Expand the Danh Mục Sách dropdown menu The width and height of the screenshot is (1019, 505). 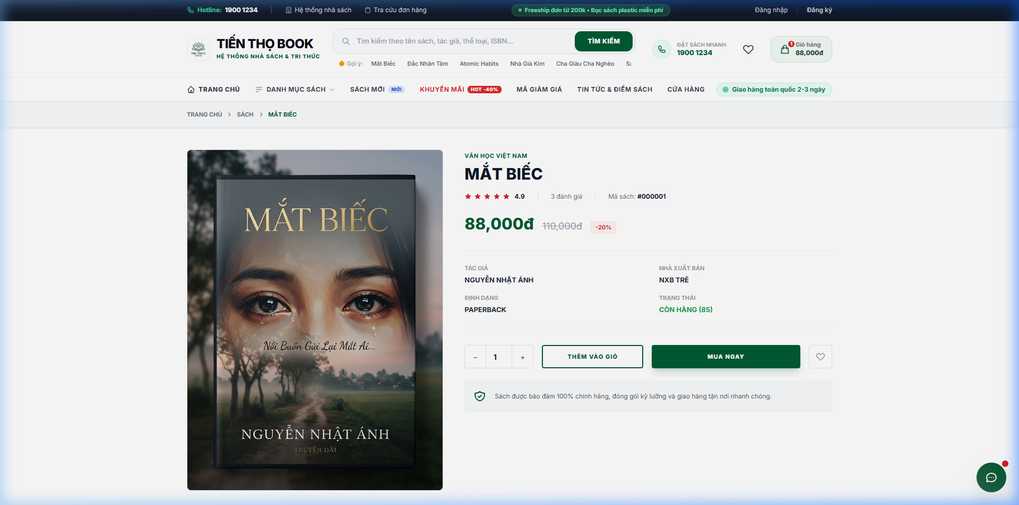click(x=295, y=90)
